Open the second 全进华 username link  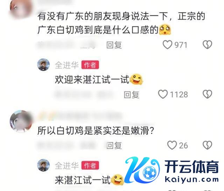click(x=67, y=165)
